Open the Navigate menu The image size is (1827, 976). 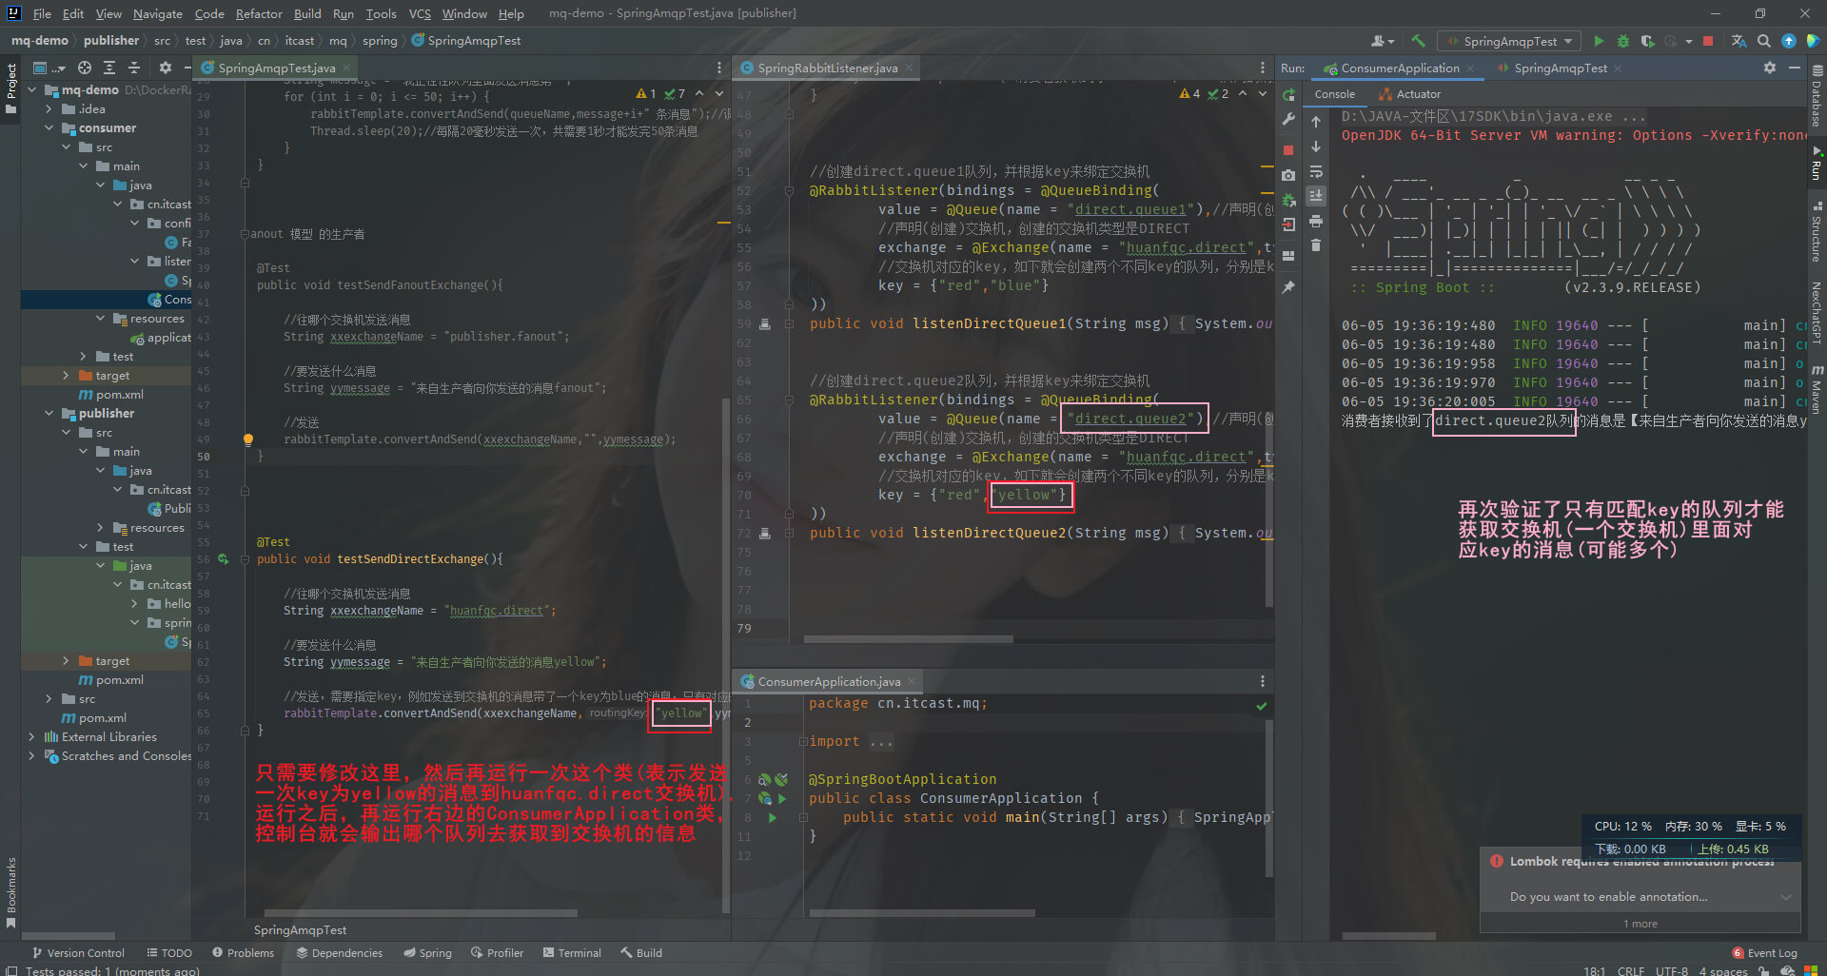pyautogui.click(x=157, y=13)
